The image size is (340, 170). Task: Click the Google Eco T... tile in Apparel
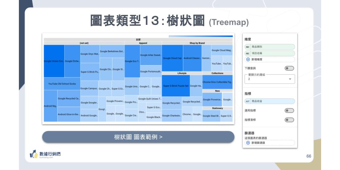tap(132, 61)
